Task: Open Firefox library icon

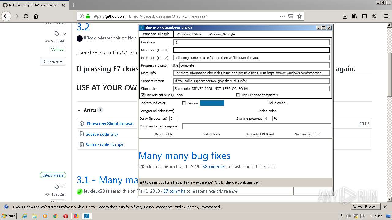Action: [355, 16]
